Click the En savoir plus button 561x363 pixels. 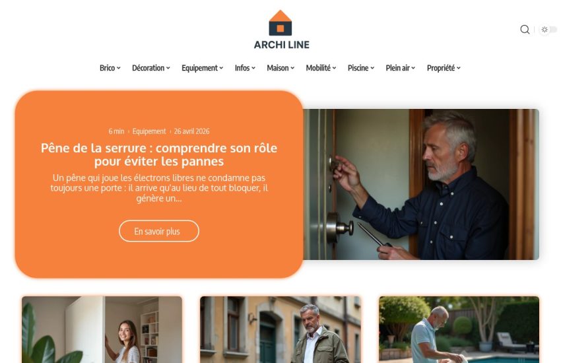click(159, 231)
